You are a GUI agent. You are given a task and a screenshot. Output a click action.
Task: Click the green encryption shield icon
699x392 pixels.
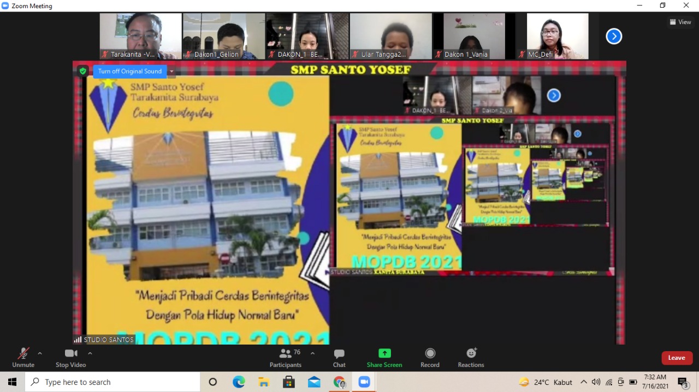(83, 71)
